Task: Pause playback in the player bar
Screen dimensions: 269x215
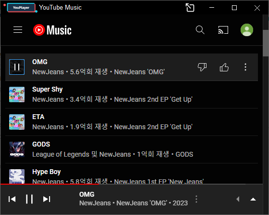Action: pos(29,199)
